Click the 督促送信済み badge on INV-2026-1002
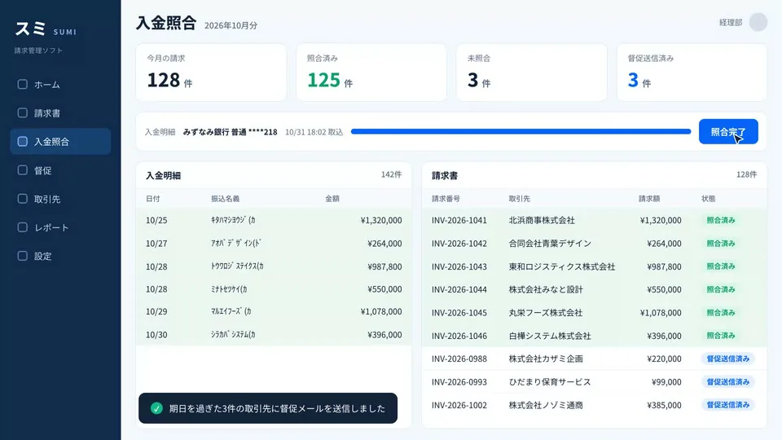 (x=728, y=405)
